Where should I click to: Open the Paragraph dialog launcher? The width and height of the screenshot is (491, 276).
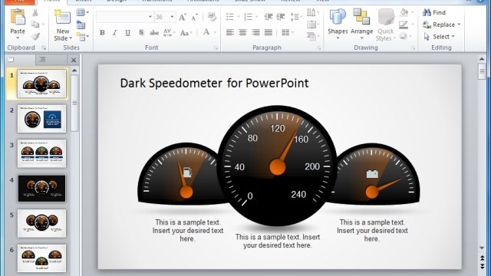click(319, 48)
